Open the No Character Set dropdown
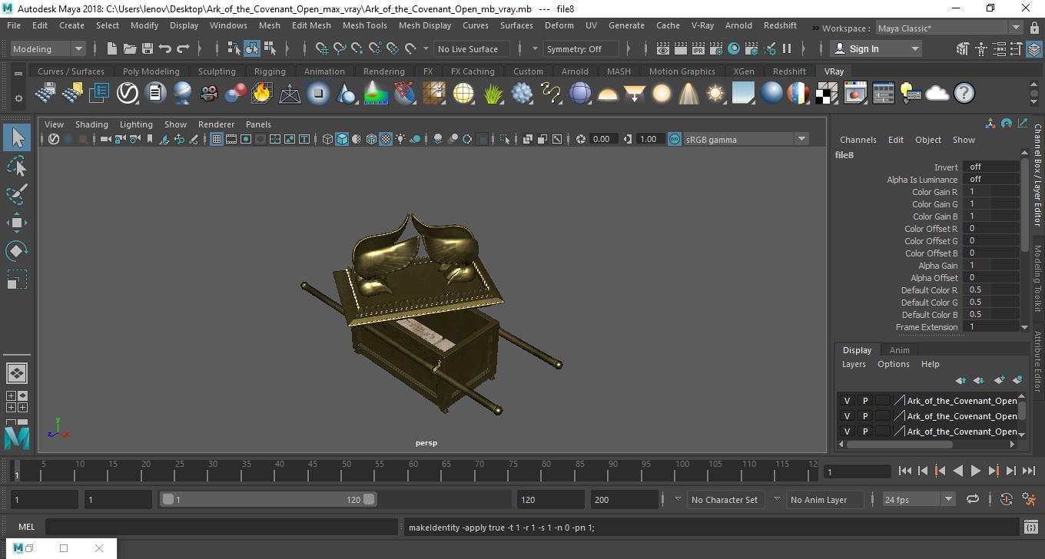The image size is (1045, 559). (x=725, y=499)
